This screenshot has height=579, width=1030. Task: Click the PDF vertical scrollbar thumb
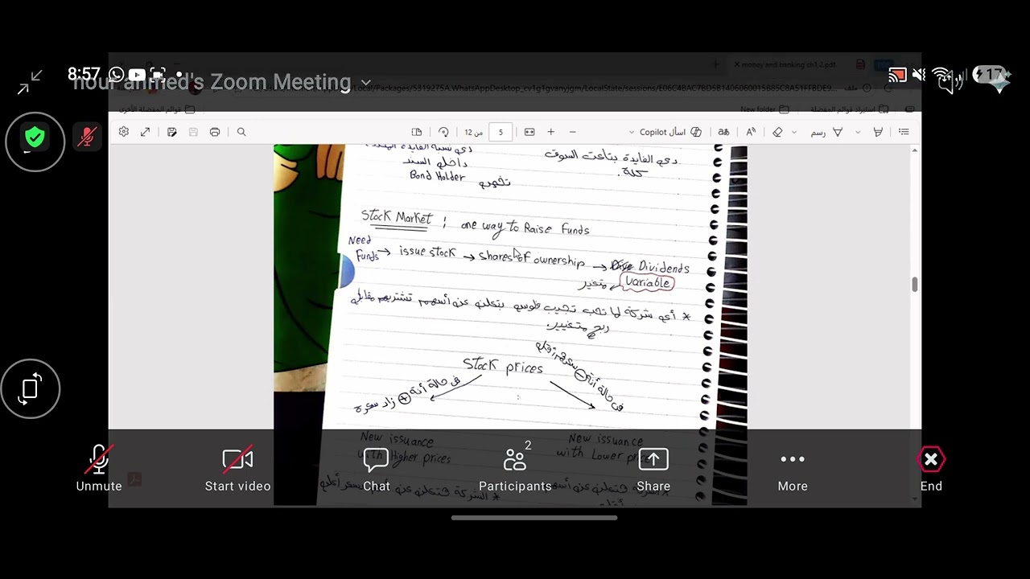914,285
